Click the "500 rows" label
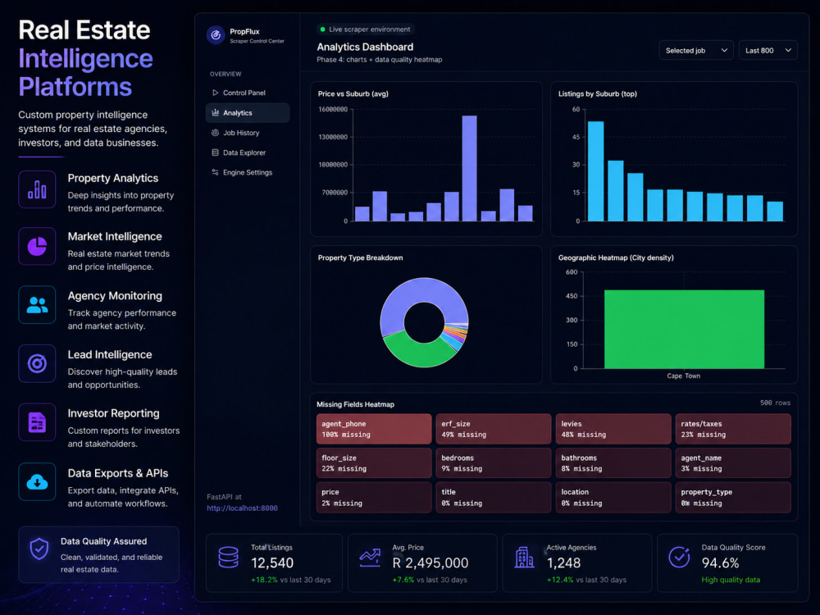 point(775,403)
